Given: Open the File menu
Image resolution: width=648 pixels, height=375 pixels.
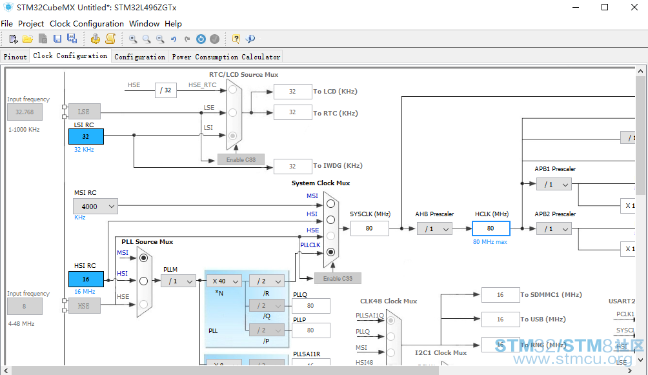Looking at the screenshot, I should pyautogui.click(x=6, y=24).
